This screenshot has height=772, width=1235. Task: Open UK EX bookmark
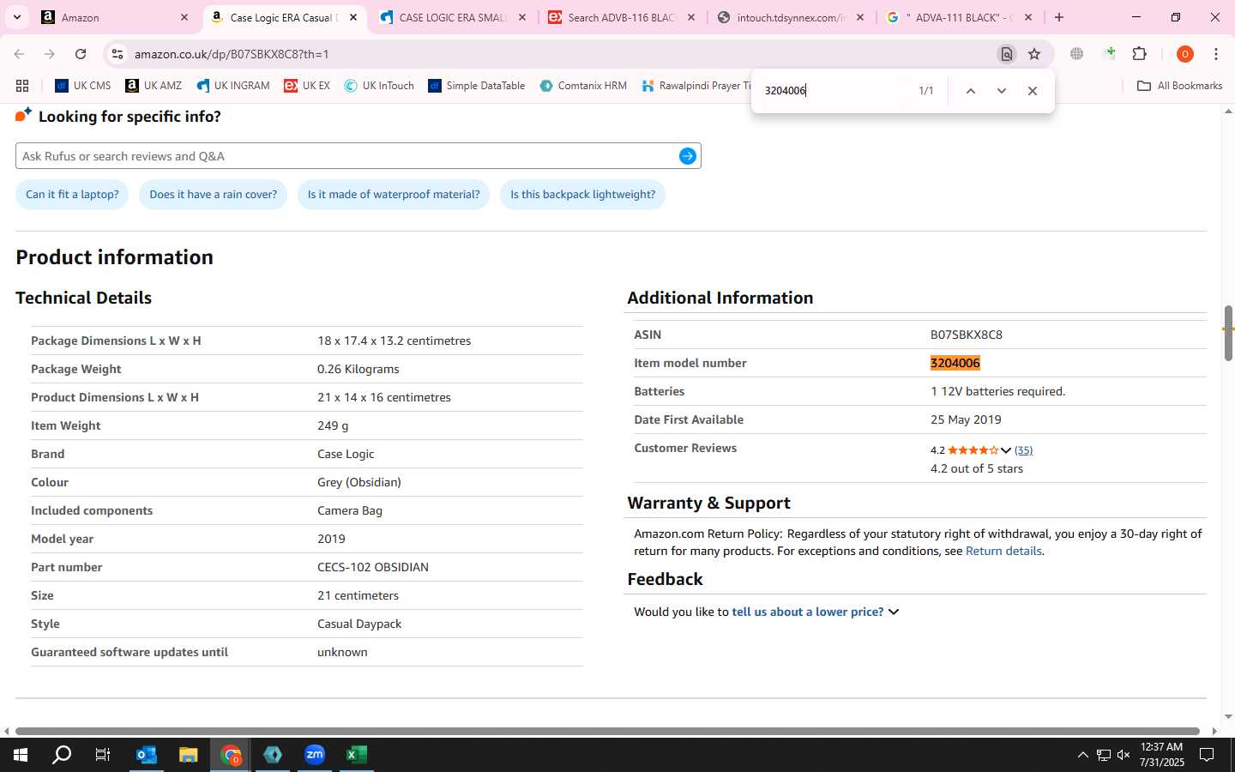307,86
